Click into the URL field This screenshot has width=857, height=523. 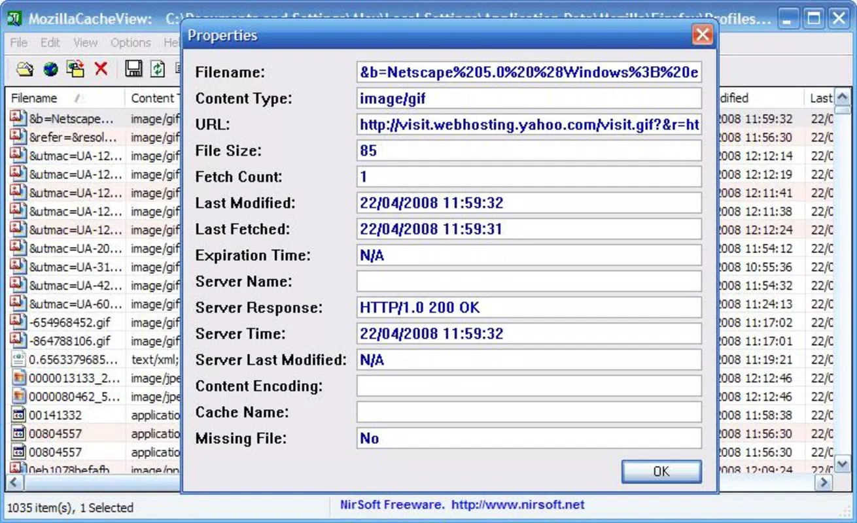pyautogui.click(x=529, y=124)
